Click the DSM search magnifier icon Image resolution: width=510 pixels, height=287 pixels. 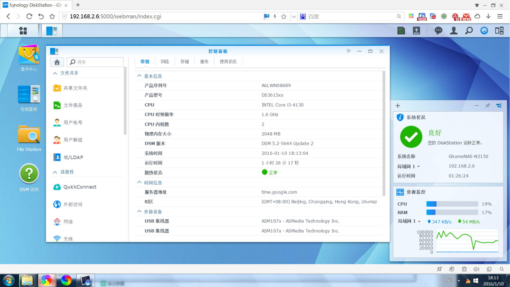pos(469,31)
